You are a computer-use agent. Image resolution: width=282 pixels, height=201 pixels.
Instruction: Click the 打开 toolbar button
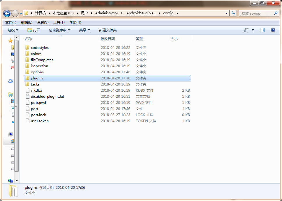34,30
